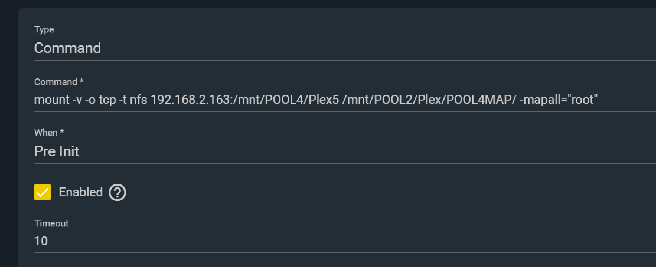Click the -mapall="root" option text
This screenshot has width=656, height=267.
pos(559,100)
